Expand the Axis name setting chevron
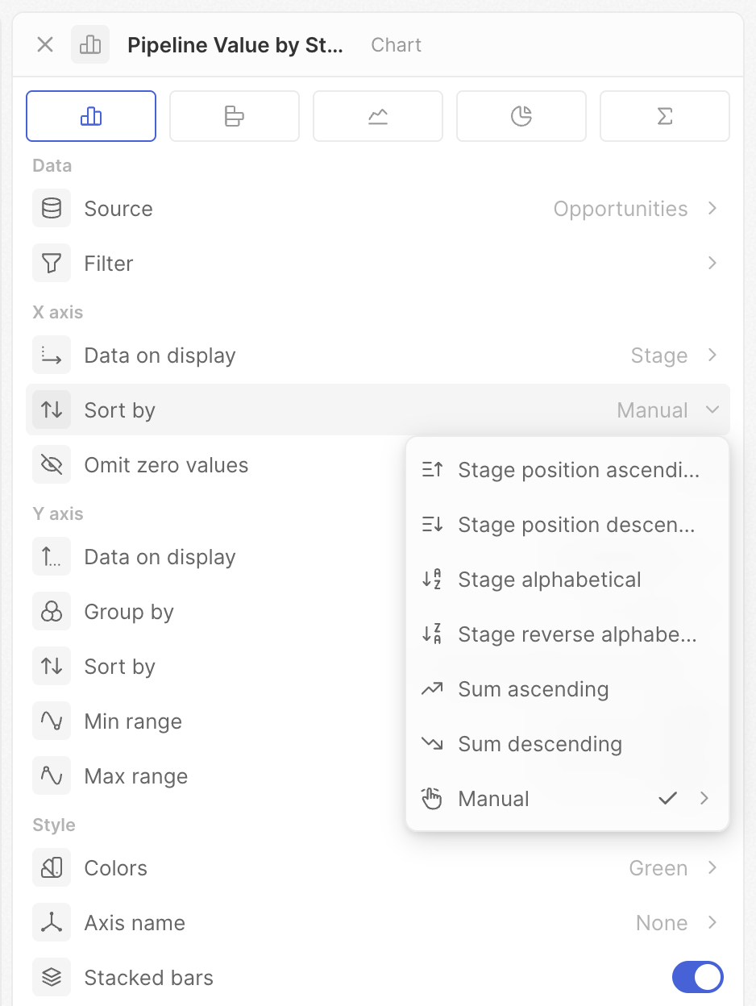The height and width of the screenshot is (1006, 756). click(x=712, y=923)
